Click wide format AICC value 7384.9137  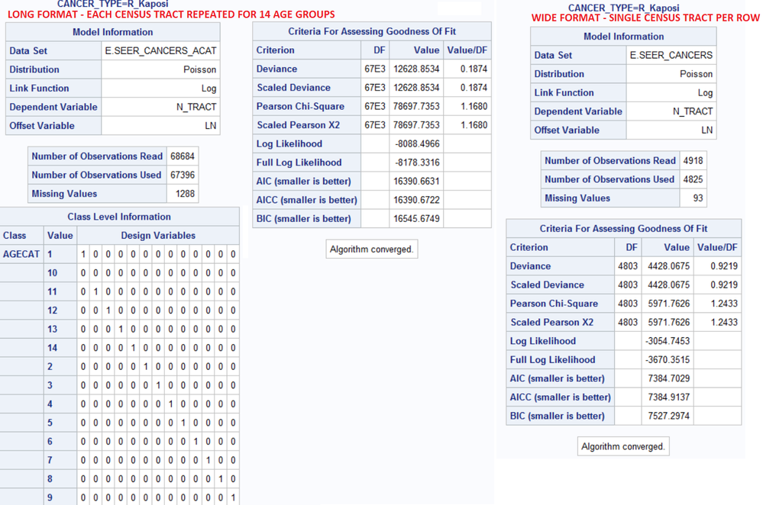[x=668, y=397]
